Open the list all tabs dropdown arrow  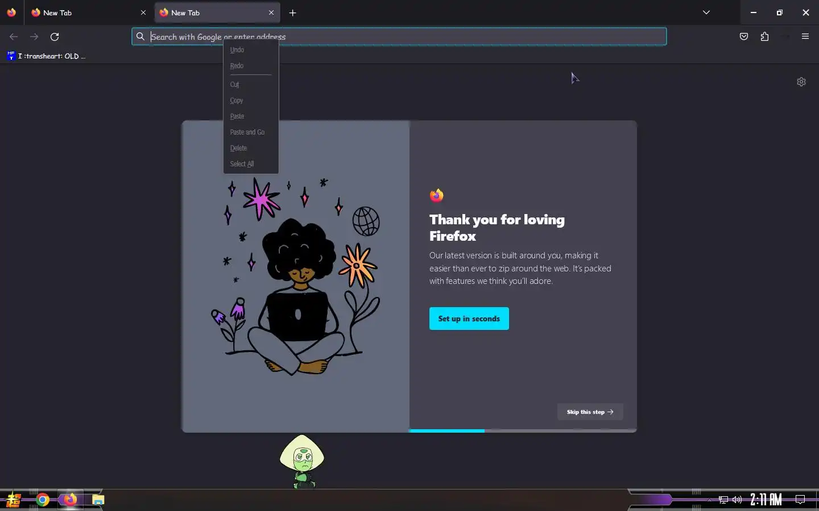706,12
